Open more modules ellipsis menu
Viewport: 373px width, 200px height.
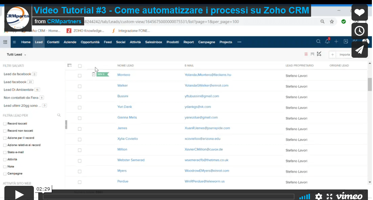[239, 42]
